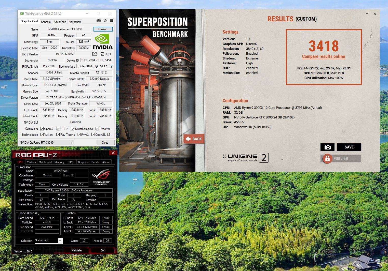
Task: Click the benchmark score 3418
Action: (324, 46)
